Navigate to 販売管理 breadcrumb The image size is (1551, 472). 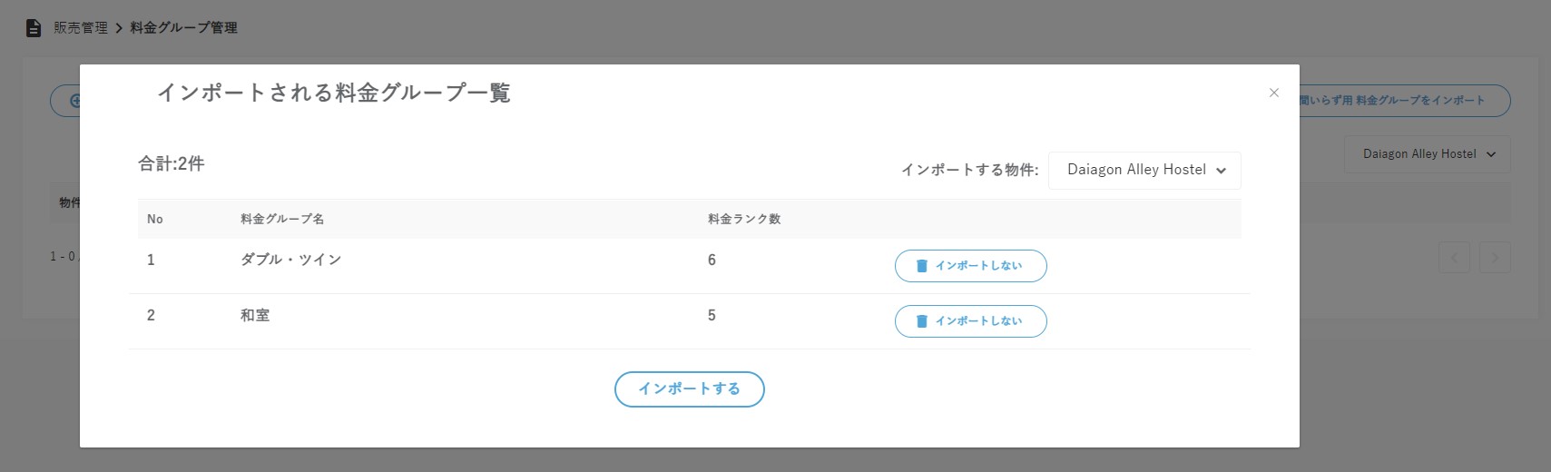(x=81, y=28)
